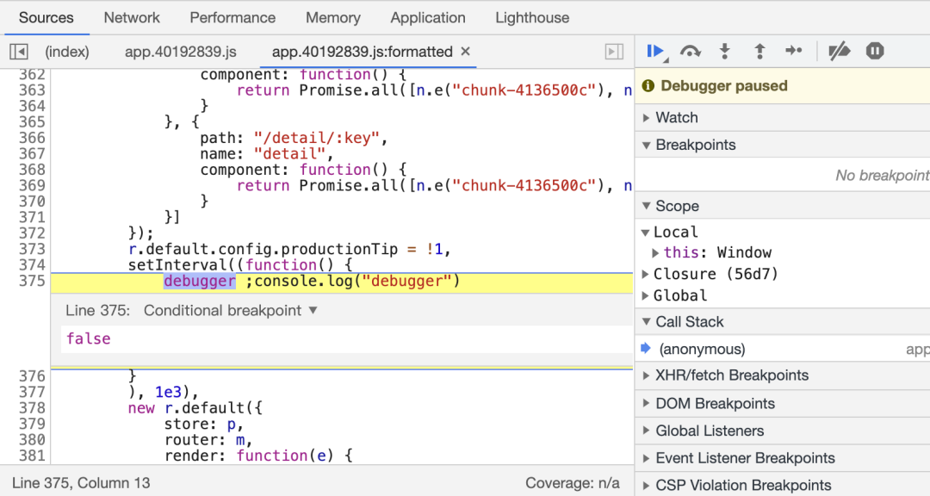
Task: Open the Lighthouse tab
Action: click(532, 17)
